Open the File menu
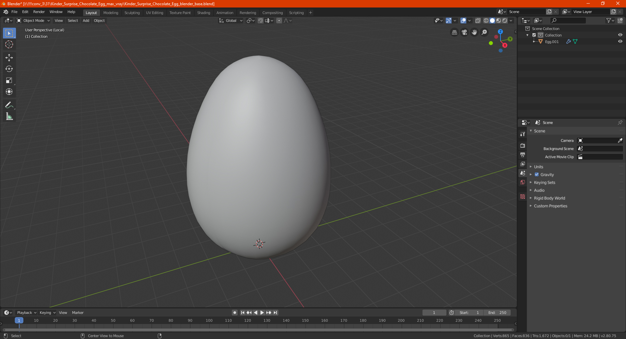This screenshot has height=339, width=626. tap(14, 12)
